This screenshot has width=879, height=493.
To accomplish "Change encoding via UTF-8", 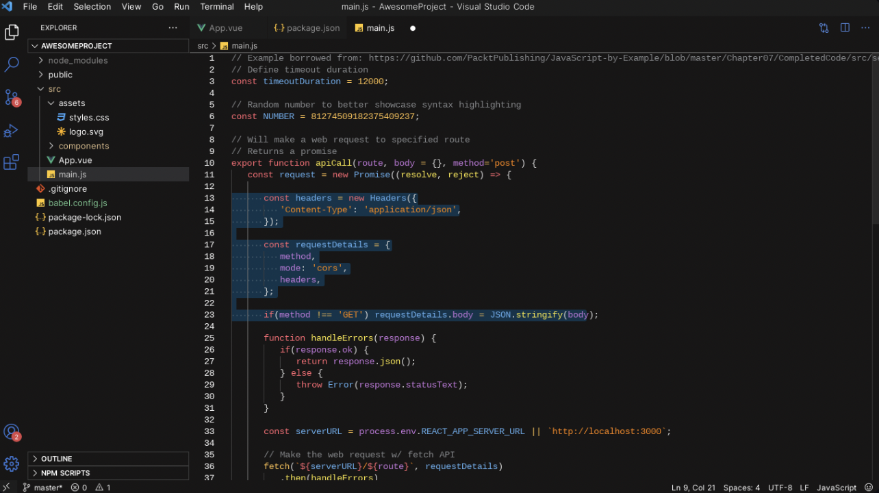I will pos(780,488).
